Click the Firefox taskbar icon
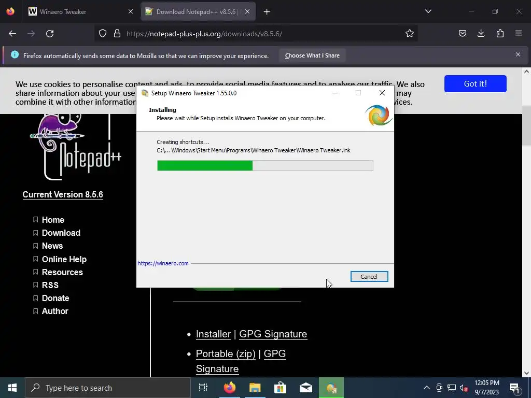Viewport: 531px width, 398px height. (x=230, y=388)
